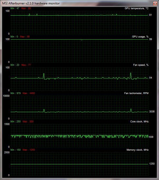The width and height of the screenshot is (159, 180).
Task: Click the fan tachometer current value 3036
Action: point(152,111)
